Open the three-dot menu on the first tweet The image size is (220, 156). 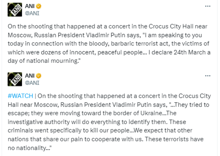(x=208, y=6)
